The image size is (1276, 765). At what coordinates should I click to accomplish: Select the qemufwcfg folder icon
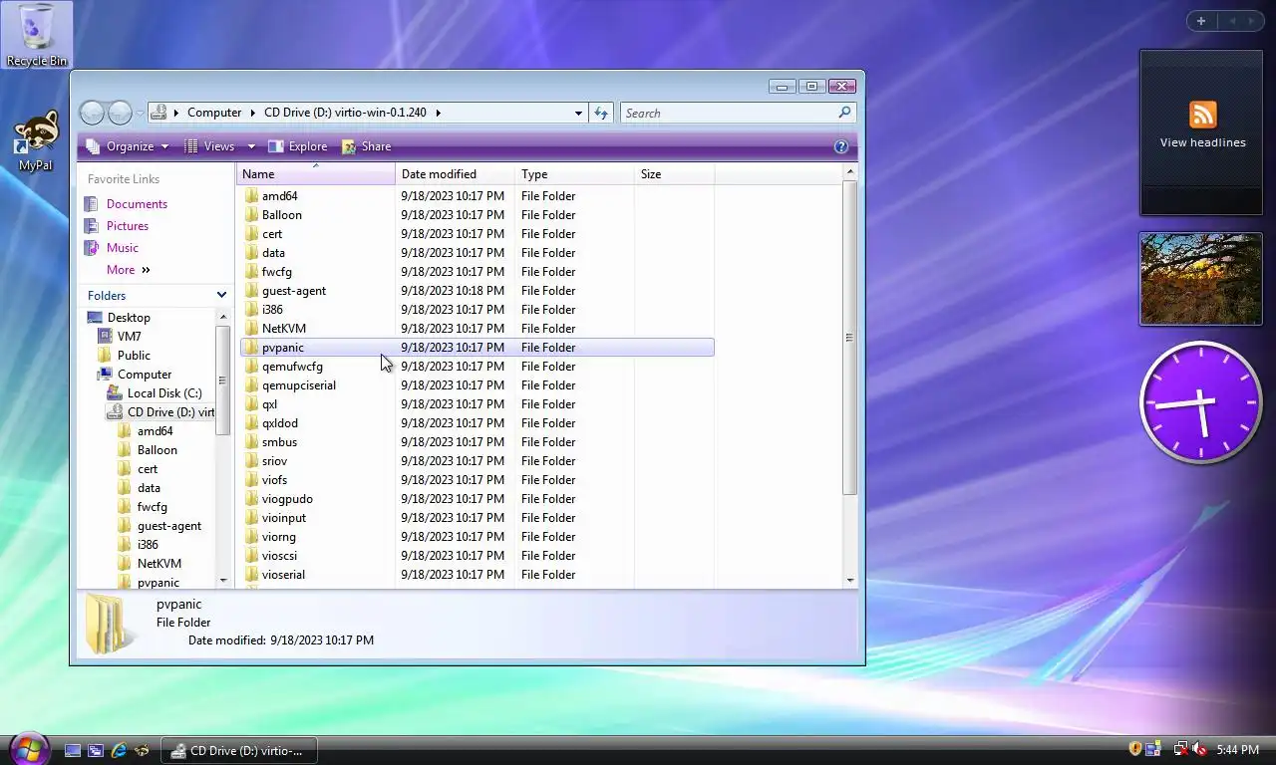click(x=251, y=367)
